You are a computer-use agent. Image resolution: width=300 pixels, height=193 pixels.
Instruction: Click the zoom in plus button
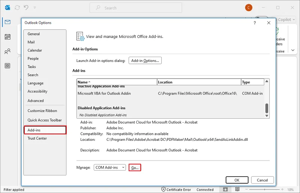tap(282, 190)
